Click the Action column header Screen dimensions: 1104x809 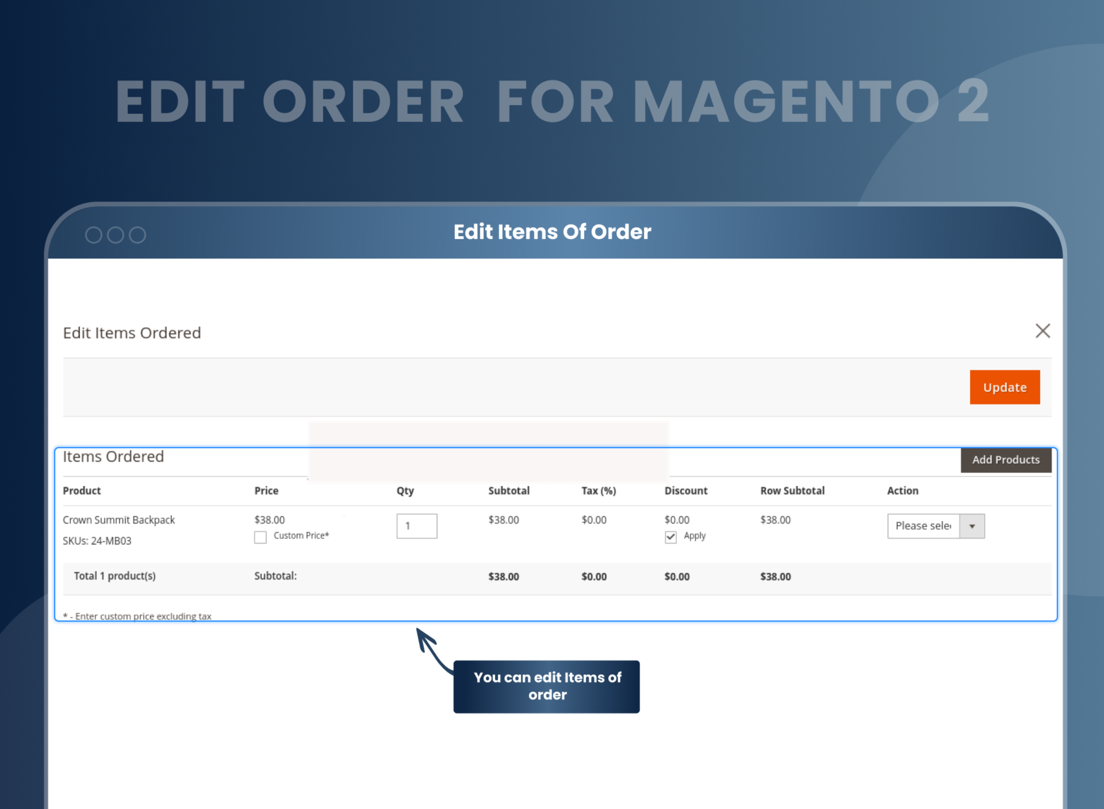point(902,491)
